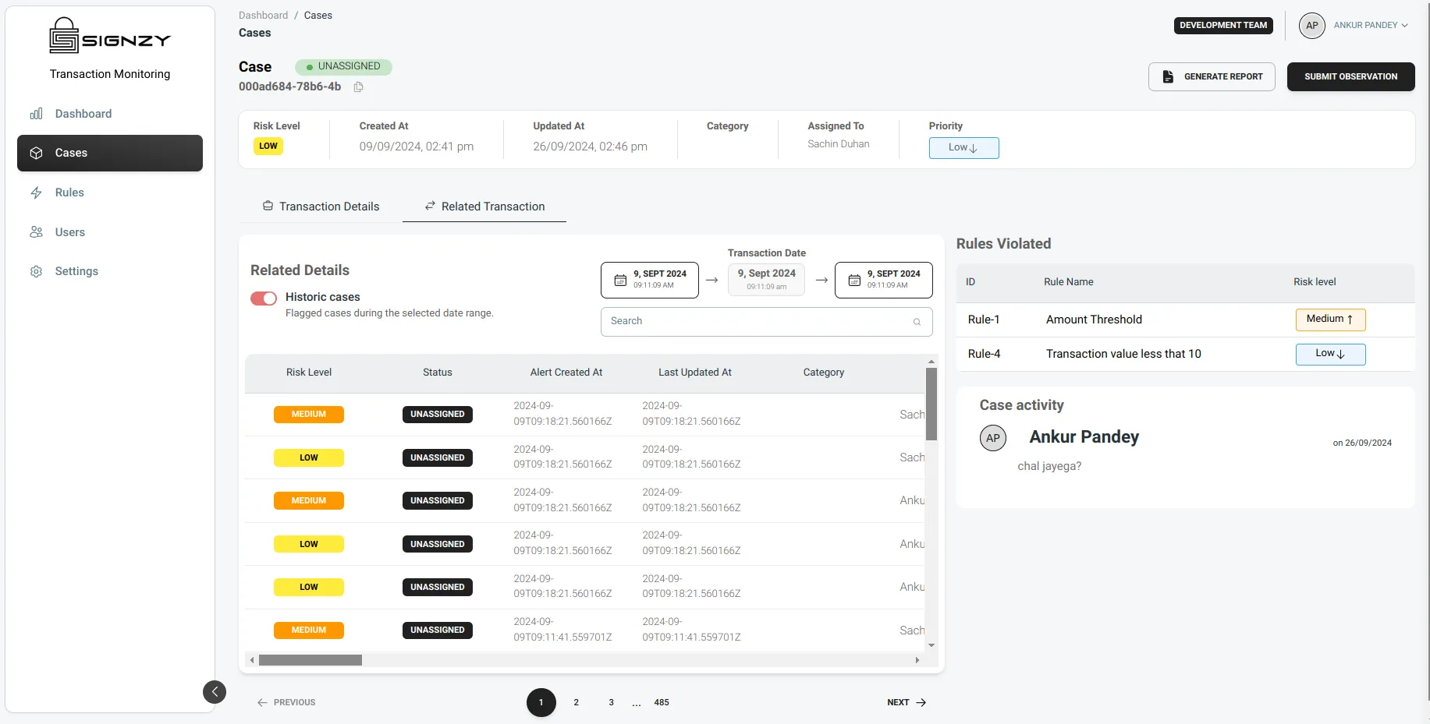
Task: Click the vertical scrollbar thumb of table
Action: coord(931,404)
